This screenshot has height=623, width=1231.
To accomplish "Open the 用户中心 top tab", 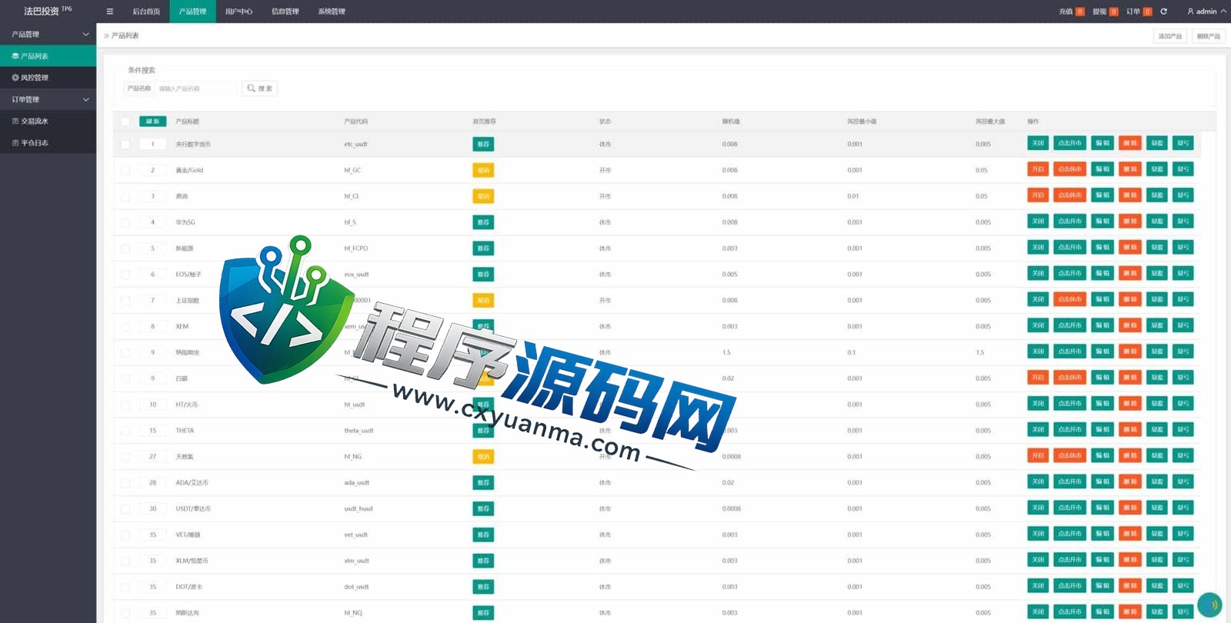I will tap(239, 12).
